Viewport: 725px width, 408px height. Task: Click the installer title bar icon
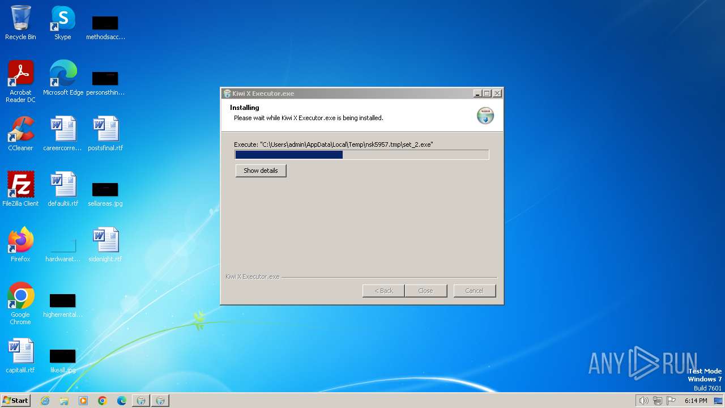click(227, 93)
